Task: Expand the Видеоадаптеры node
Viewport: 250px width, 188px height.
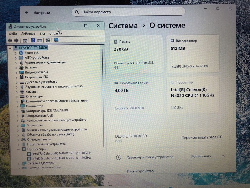Action: coord(16,73)
